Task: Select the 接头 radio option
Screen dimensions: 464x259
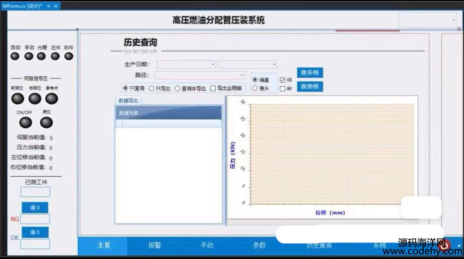Action: pos(255,89)
